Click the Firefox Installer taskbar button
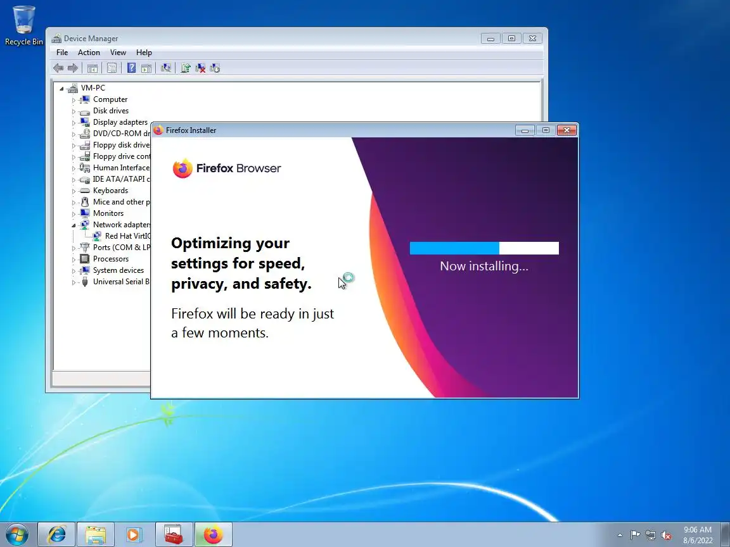The image size is (730, 547). (213, 534)
